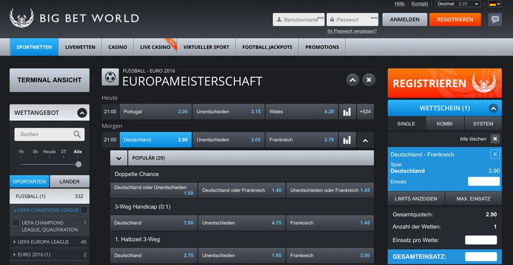Focus the Einsatz field in Deutschland bet

pyautogui.click(x=484, y=181)
